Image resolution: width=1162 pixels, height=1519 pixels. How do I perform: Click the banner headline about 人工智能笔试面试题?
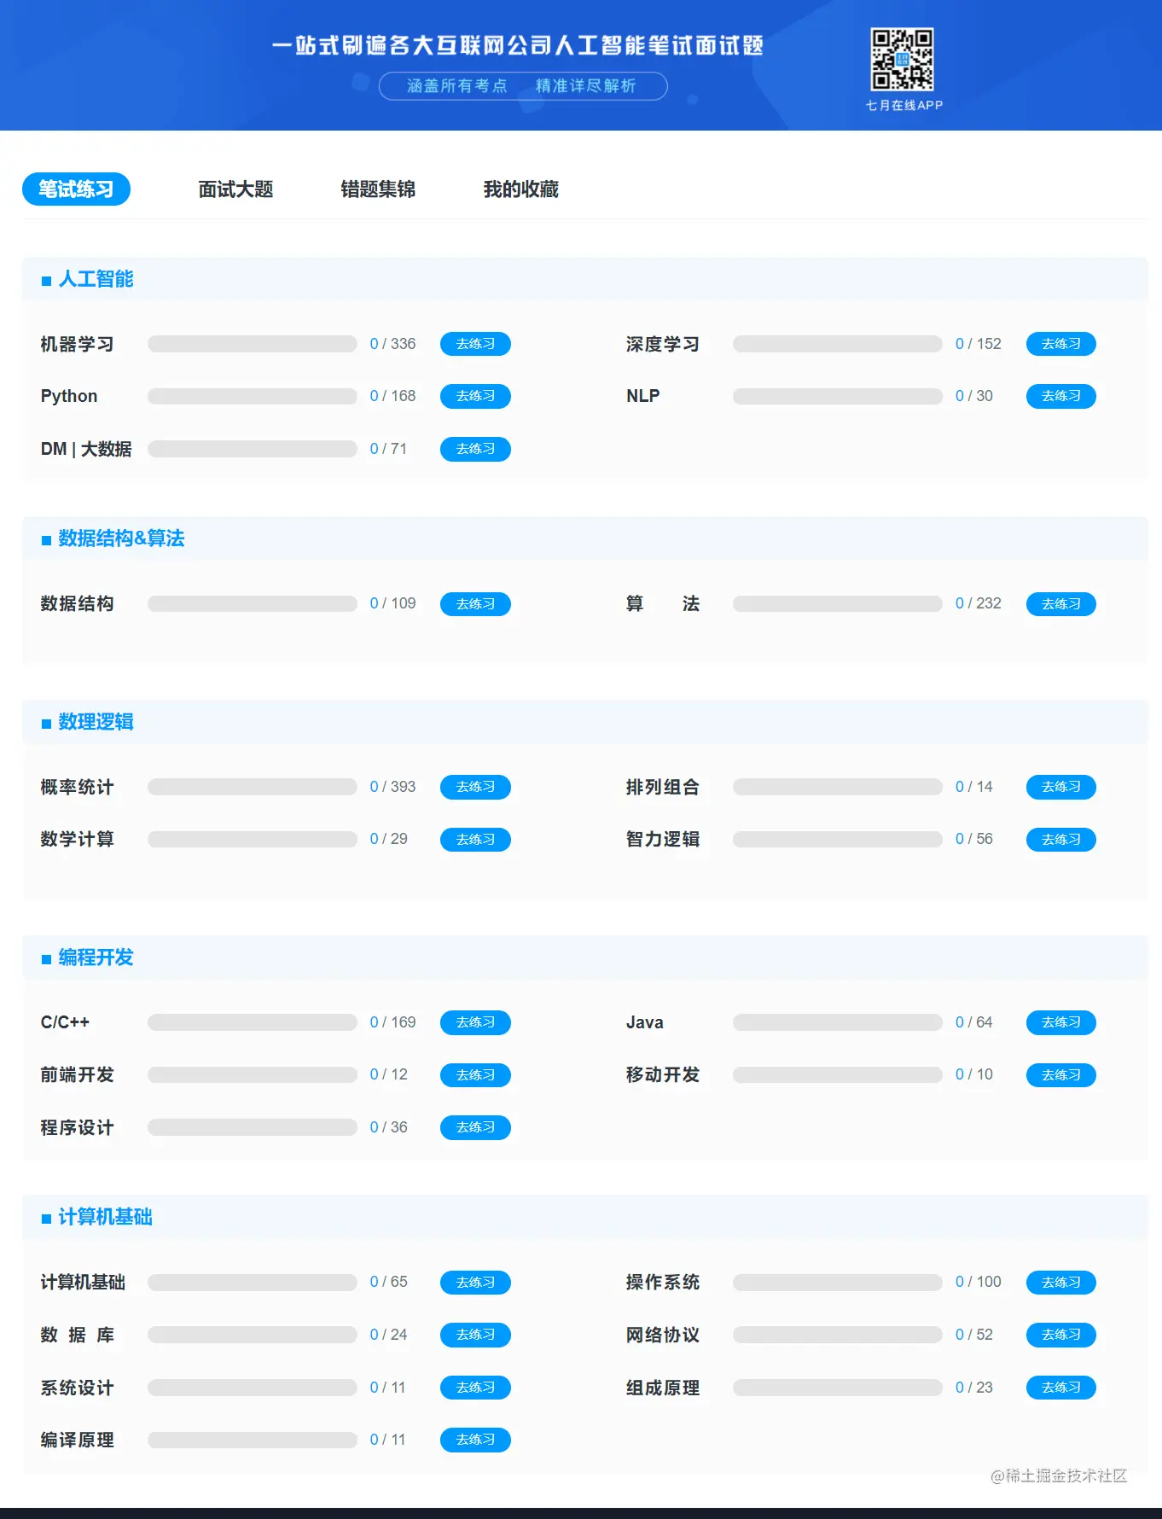click(x=518, y=45)
